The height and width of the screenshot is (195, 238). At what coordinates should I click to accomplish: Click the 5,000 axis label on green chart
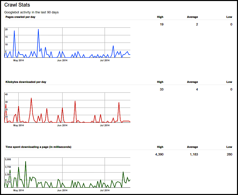pos(8,159)
